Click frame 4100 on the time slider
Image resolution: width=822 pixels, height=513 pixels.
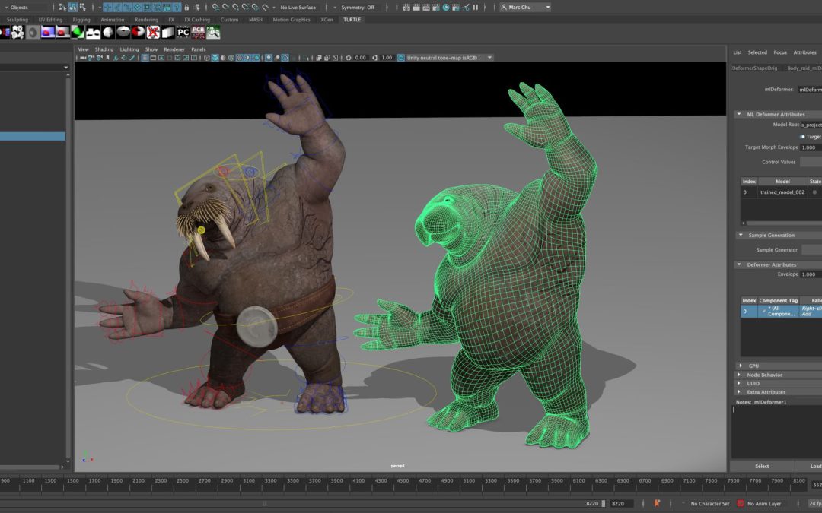click(x=358, y=480)
